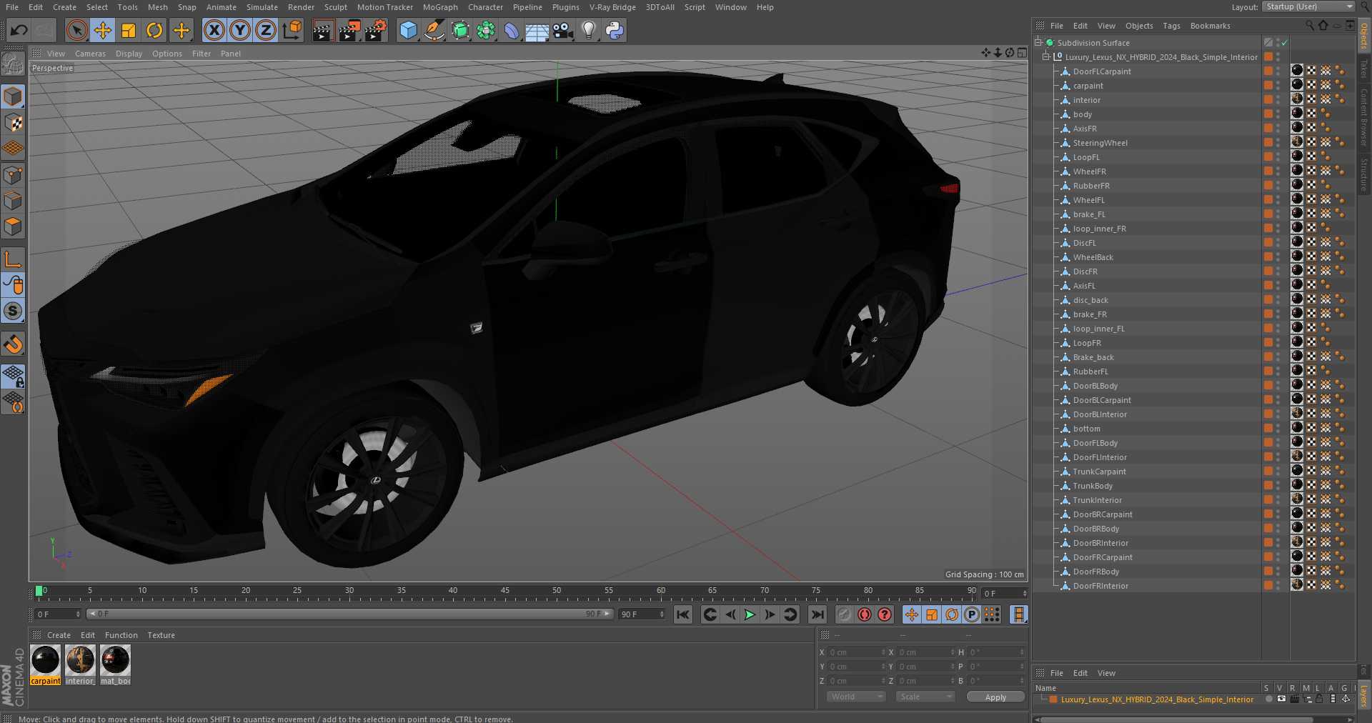Open viewport Cameras menu

[90, 54]
